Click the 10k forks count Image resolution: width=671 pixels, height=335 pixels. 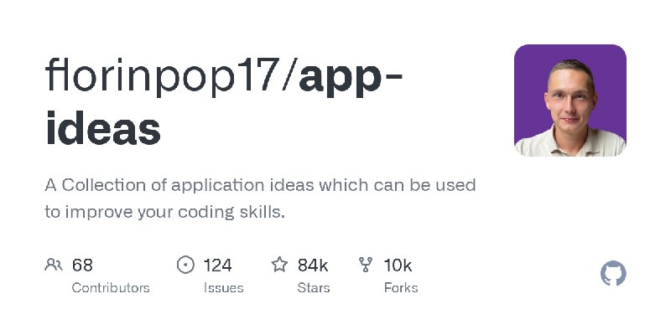click(398, 265)
